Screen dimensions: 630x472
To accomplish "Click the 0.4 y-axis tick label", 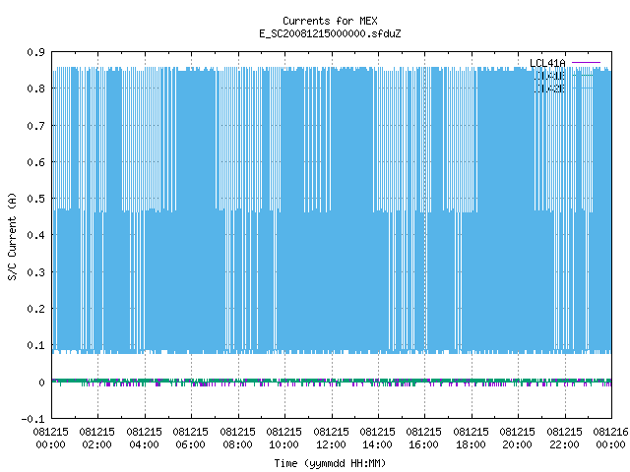I will (x=35, y=235).
